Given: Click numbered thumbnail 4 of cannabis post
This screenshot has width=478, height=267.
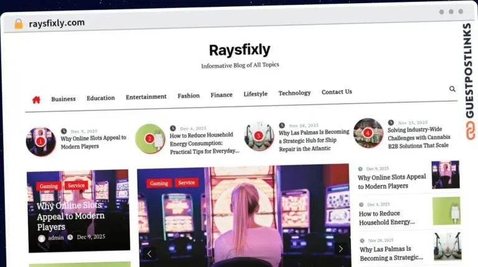Looking at the screenshot, I should point(368,133).
